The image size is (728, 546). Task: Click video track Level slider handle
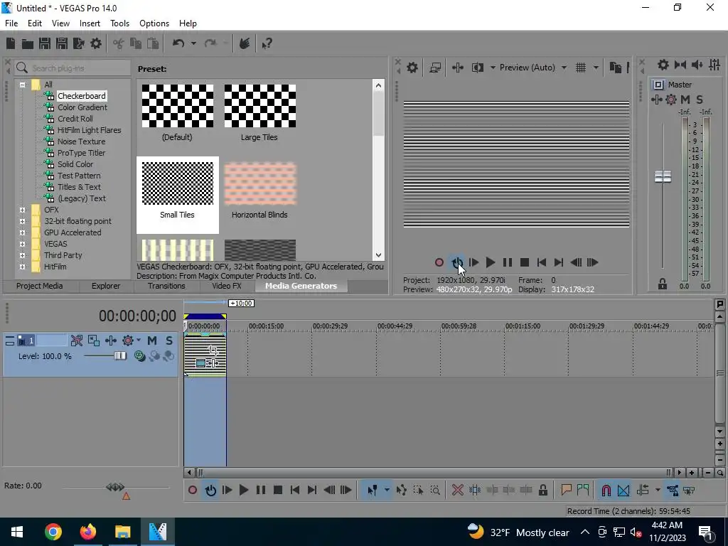pyautogui.click(x=120, y=355)
